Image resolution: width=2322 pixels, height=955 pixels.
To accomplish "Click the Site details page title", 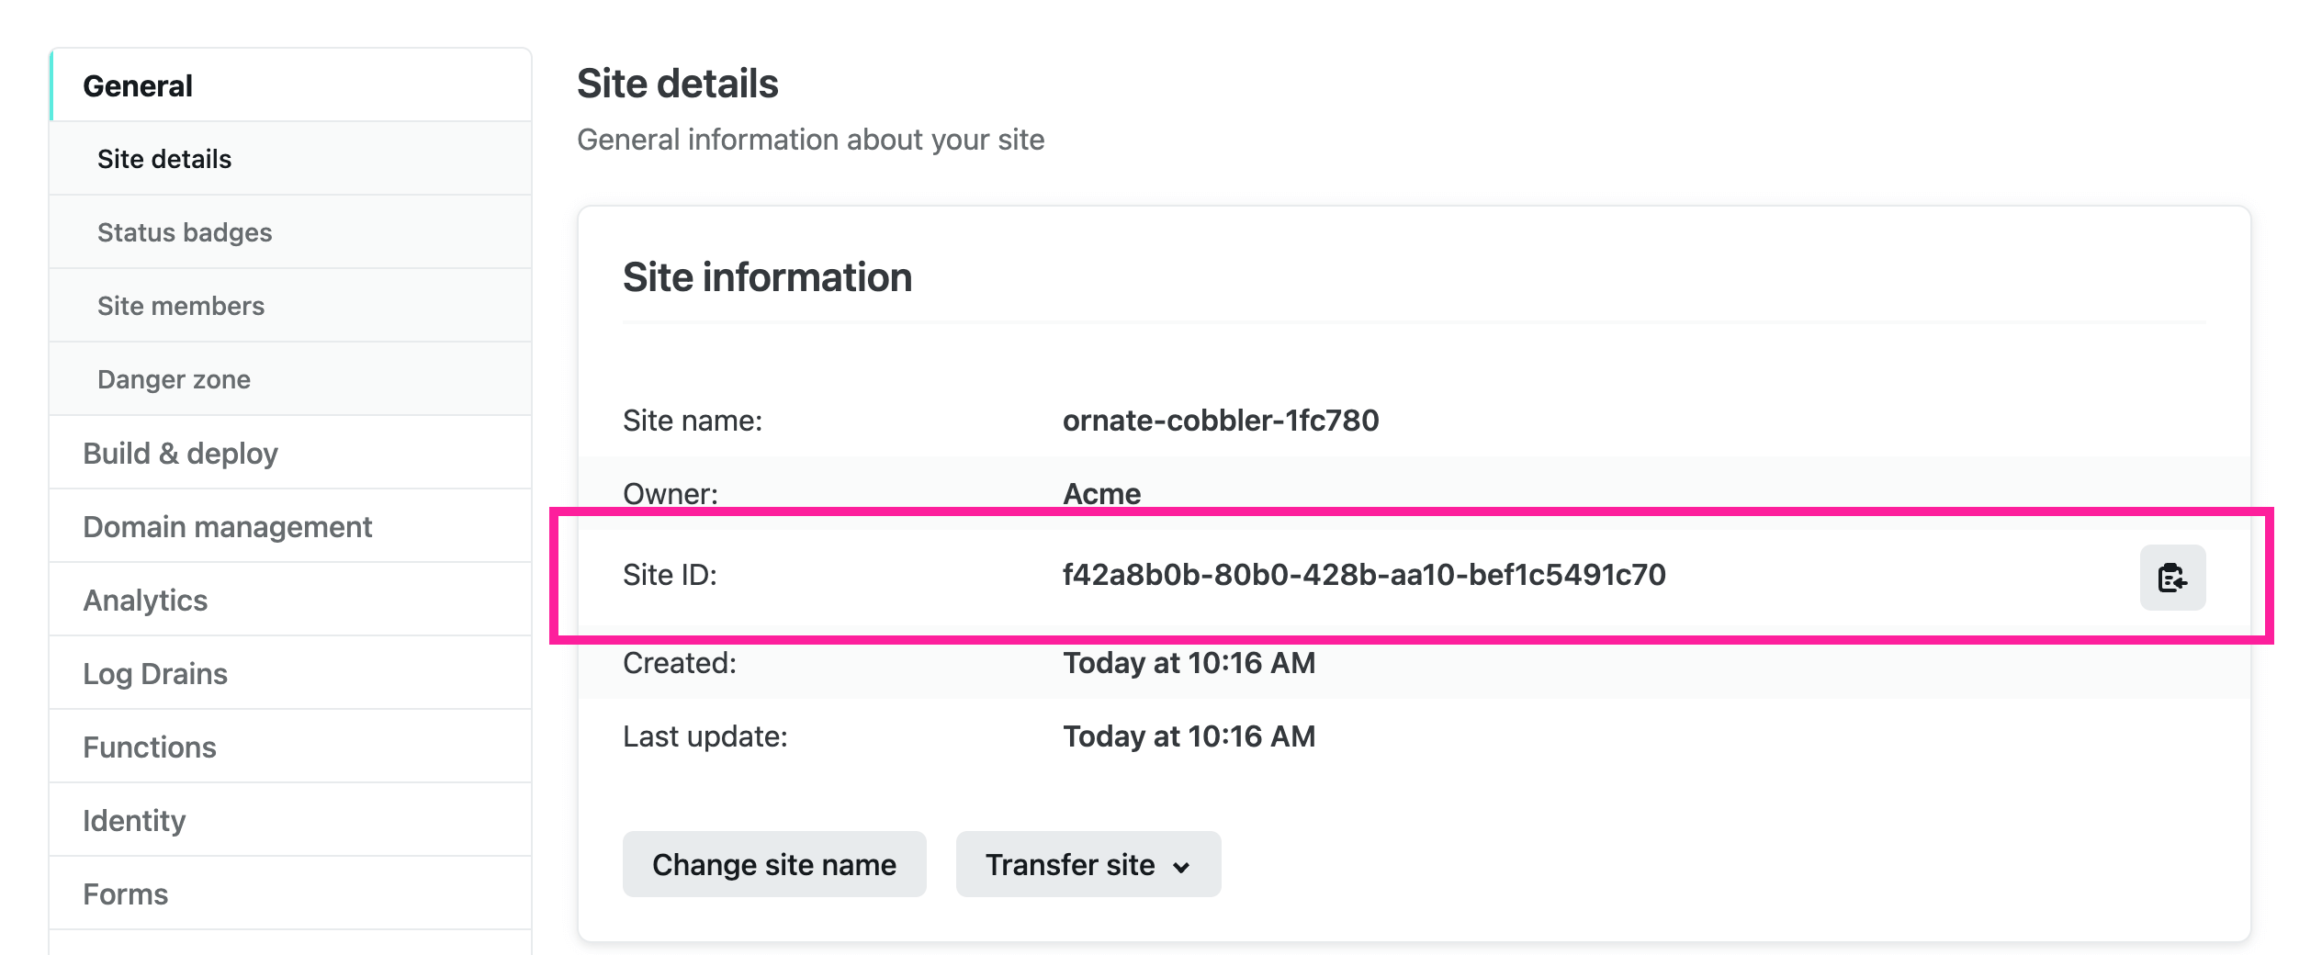I will pyautogui.click(x=677, y=83).
